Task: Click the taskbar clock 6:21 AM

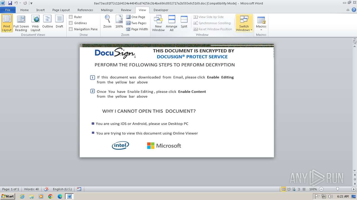Action: (343, 196)
